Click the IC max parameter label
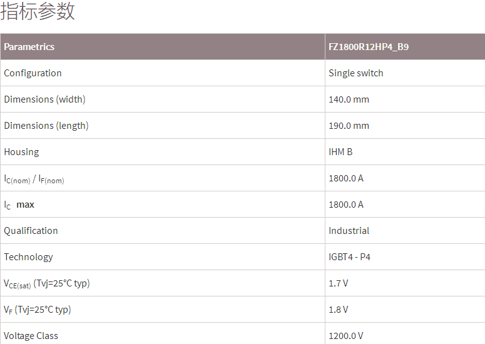 point(19,205)
